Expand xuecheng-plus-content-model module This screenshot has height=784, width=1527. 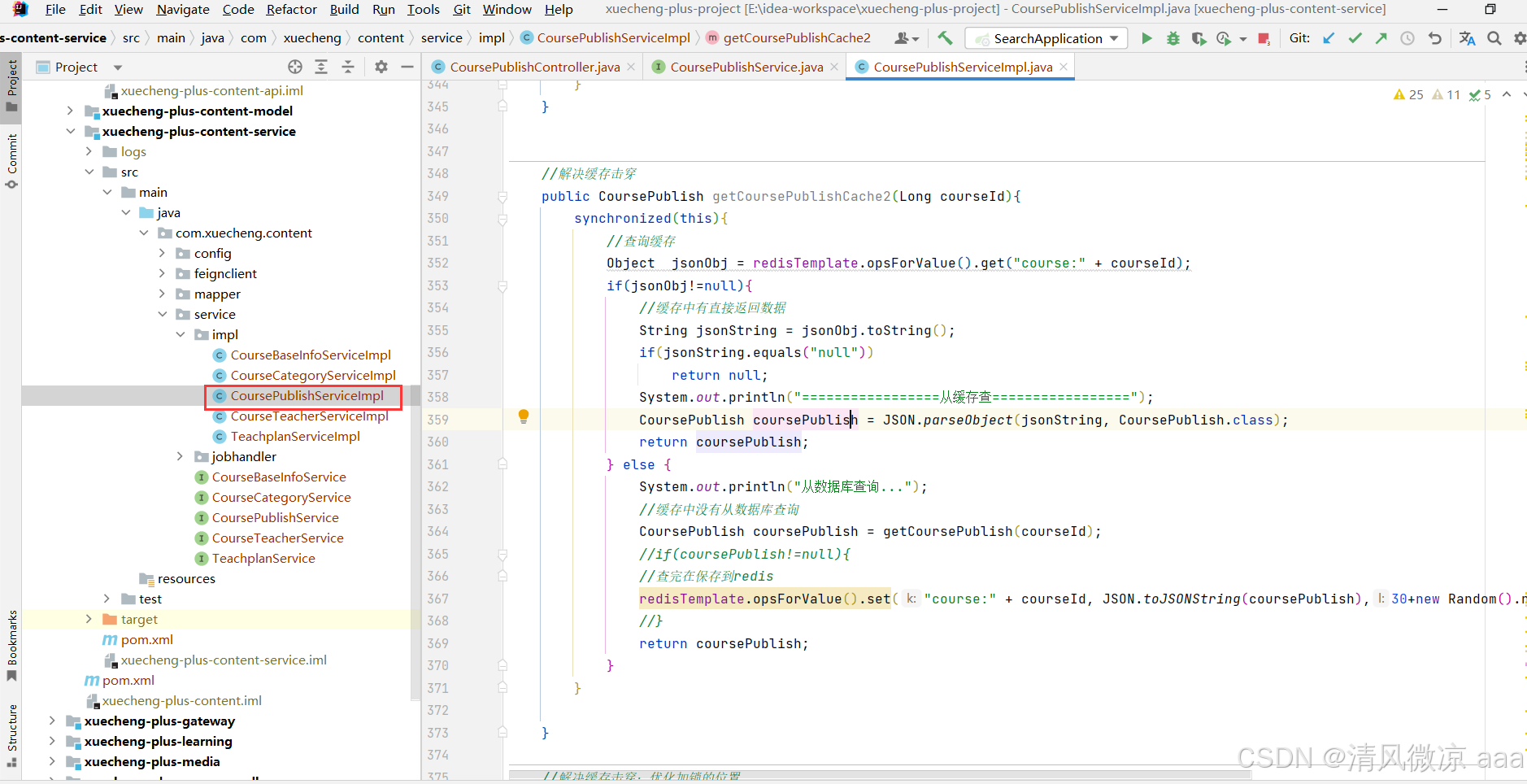(x=70, y=111)
